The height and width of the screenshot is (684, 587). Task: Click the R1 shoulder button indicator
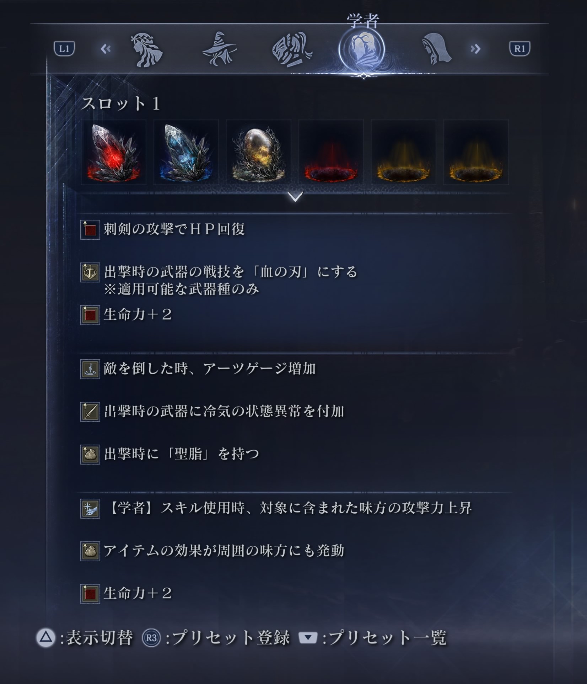tap(519, 49)
